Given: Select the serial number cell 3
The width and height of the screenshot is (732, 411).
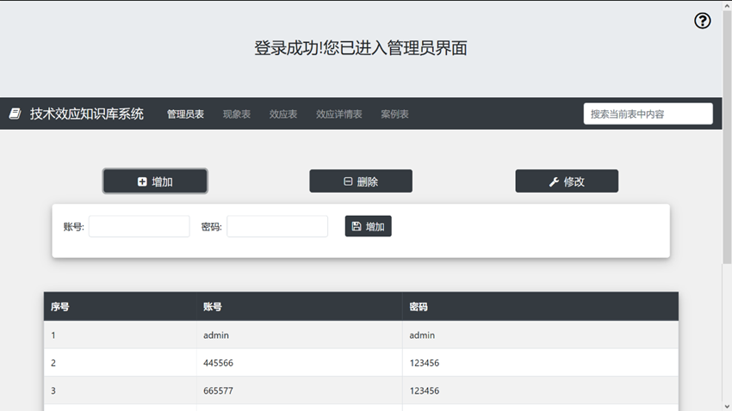Looking at the screenshot, I should click(x=120, y=390).
